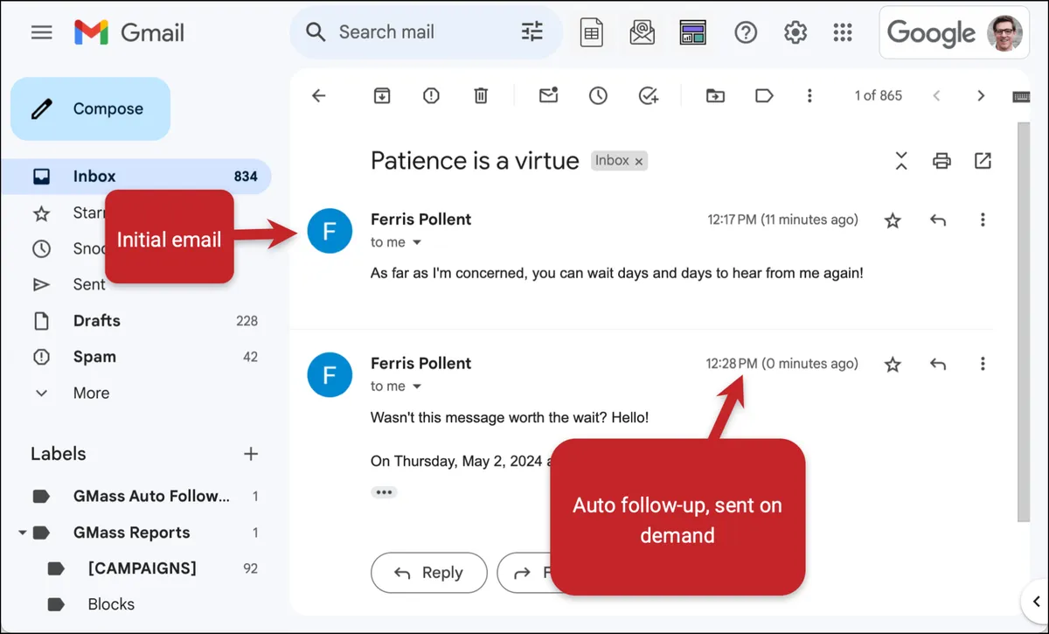Open the Sent folder
Viewport: 1049px width, 634px height.
pos(89,284)
